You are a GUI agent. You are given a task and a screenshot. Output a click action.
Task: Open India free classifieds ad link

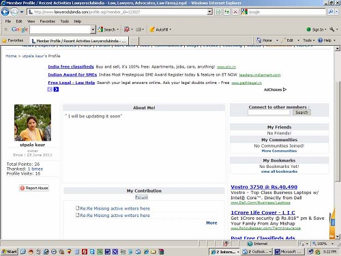[71, 67]
